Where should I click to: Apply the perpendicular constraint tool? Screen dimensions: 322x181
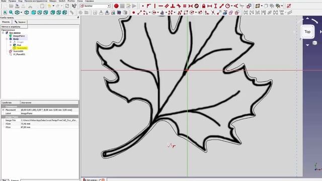click(x=173, y=6)
